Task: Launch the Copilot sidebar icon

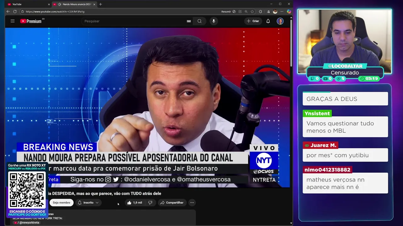Action: [289, 12]
